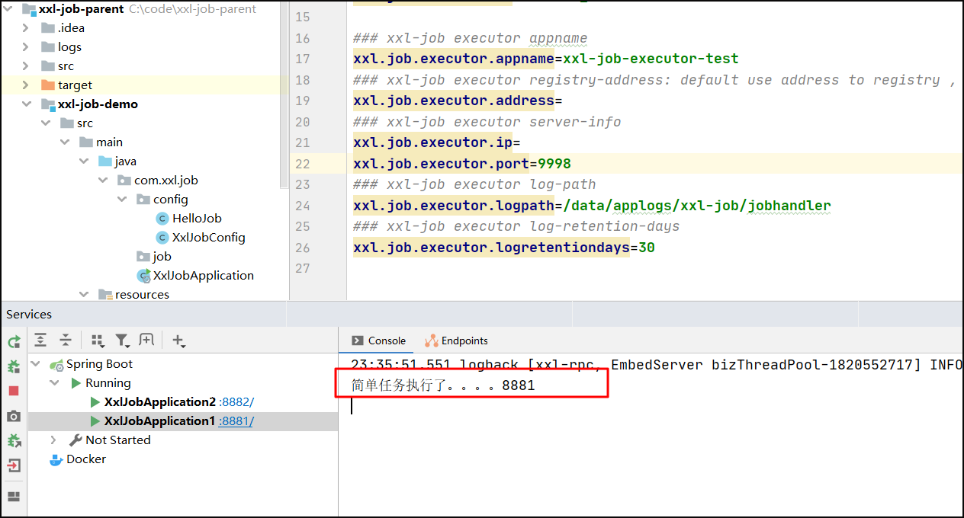This screenshot has height=518, width=964.
Task: Click the Docker whale icon
Action: point(56,459)
